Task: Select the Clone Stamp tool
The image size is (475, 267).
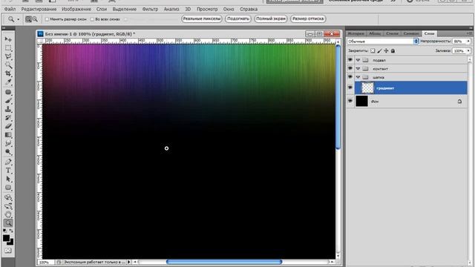Action: 8,109
